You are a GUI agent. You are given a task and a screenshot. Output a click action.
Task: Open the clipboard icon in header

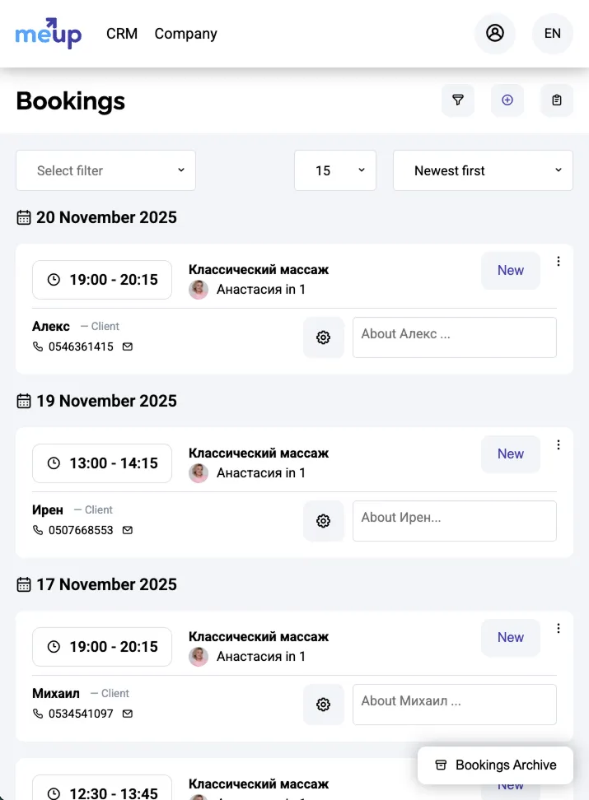(557, 100)
